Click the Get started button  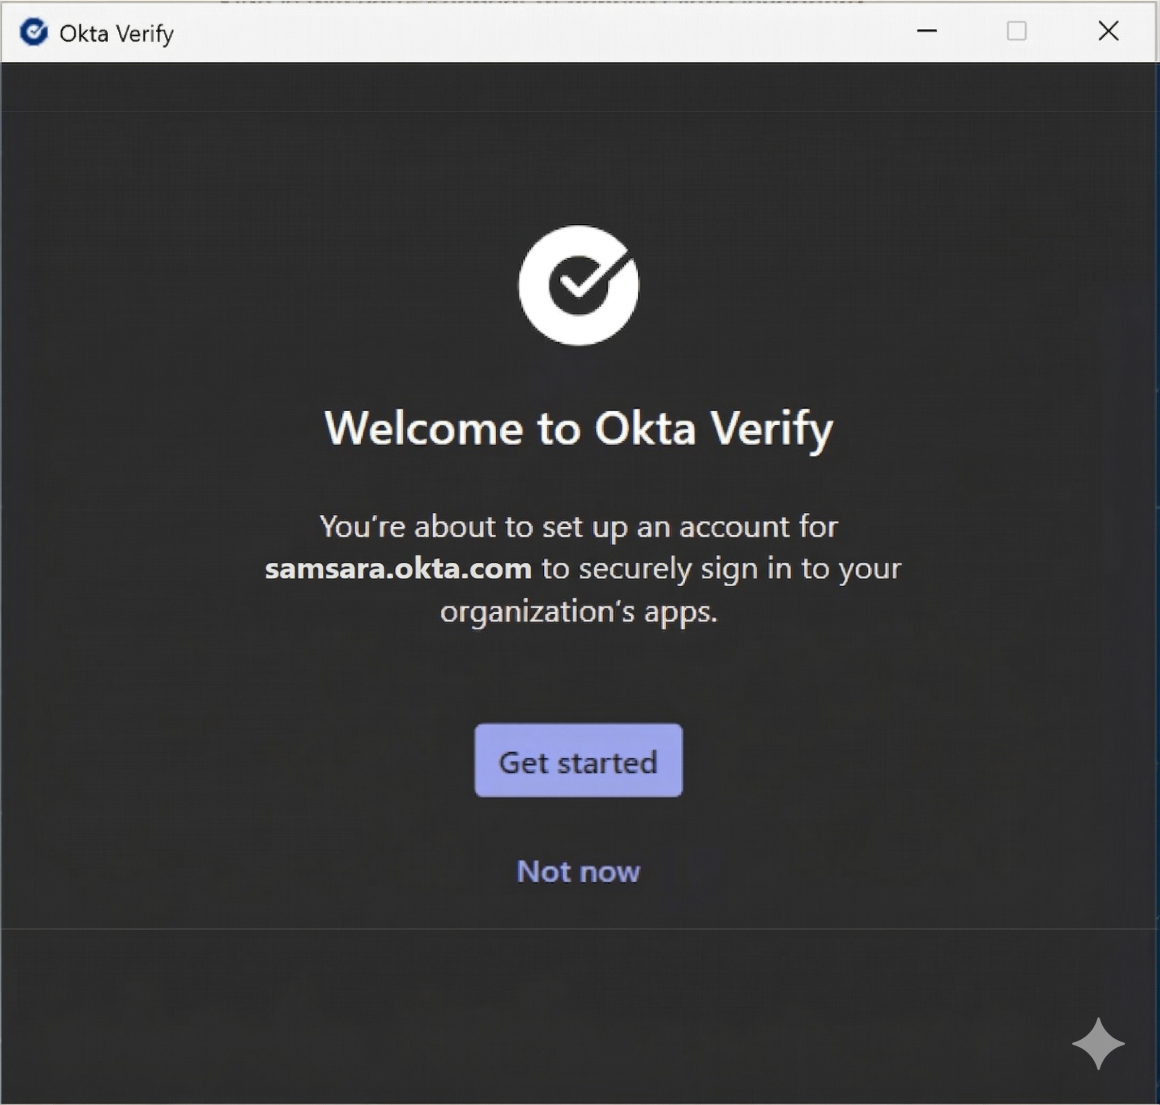click(578, 760)
